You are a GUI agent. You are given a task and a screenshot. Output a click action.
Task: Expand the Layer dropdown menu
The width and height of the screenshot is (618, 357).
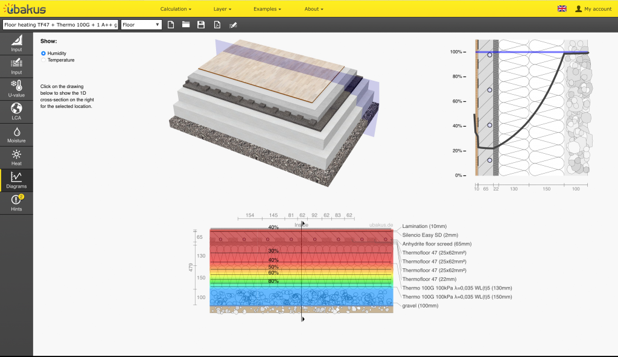tap(222, 9)
